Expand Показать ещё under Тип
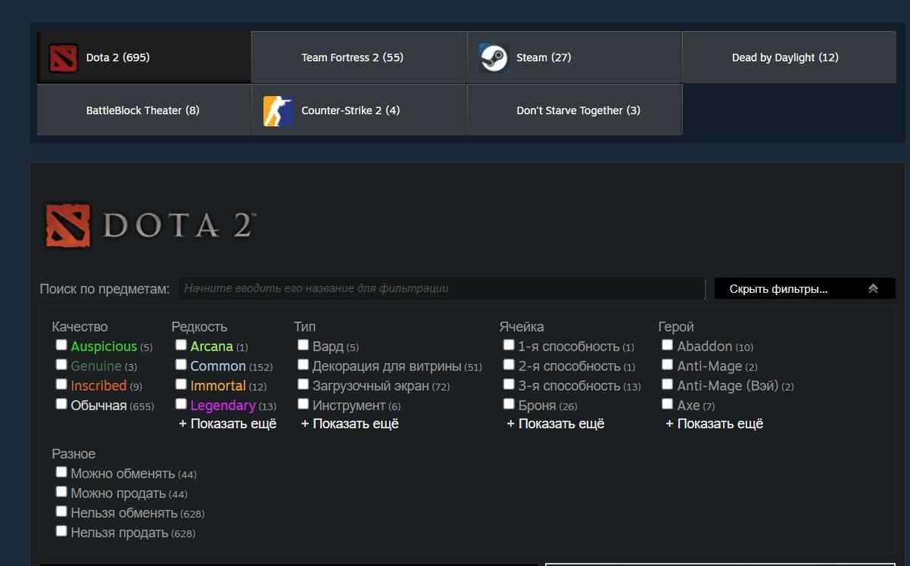910x566 pixels. tap(350, 424)
